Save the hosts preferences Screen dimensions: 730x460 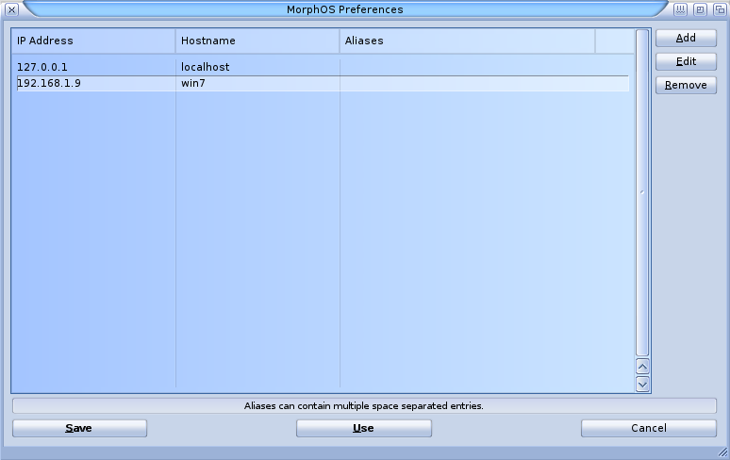[79, 428]
